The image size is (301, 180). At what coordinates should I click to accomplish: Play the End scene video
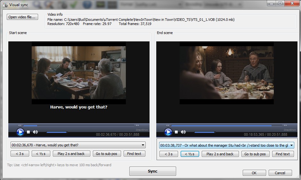[168, 132]
